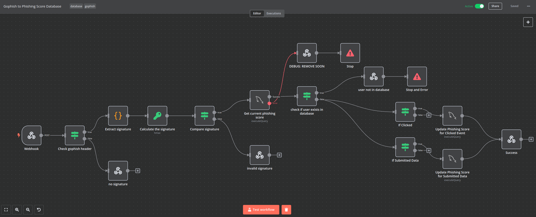Click the Test workflow button
The image size is (536, 217).
(x=261, y=210)
